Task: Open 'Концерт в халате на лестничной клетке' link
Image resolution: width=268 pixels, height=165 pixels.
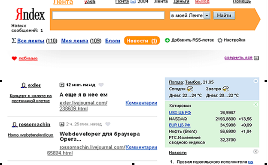Action: (x=30, y=98)
